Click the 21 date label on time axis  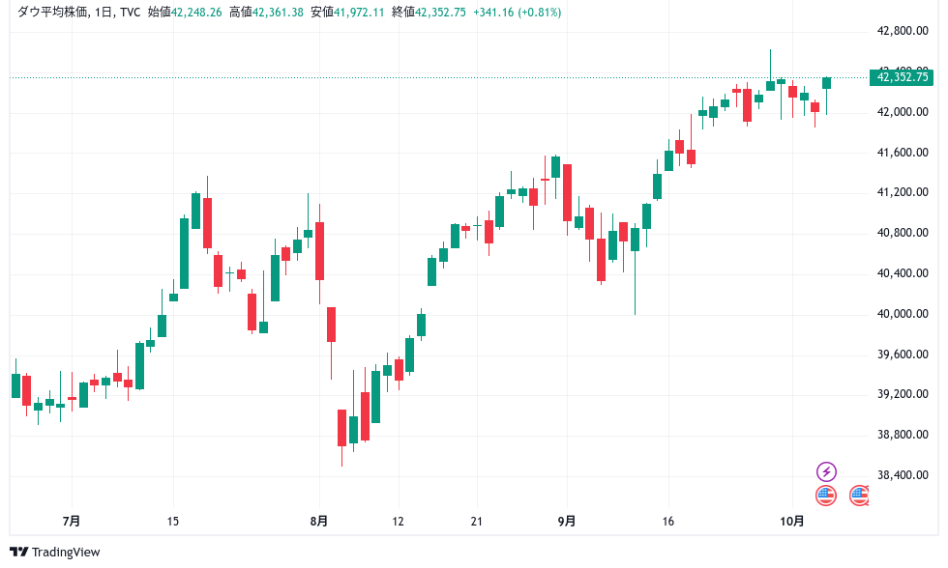point(476,521)
